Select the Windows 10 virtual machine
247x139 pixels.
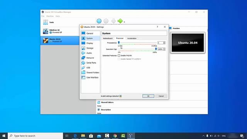[x=60, y=31]
